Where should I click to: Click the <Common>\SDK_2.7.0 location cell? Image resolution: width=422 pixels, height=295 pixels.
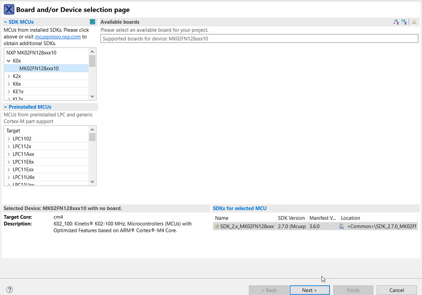[x=382, y=227]
